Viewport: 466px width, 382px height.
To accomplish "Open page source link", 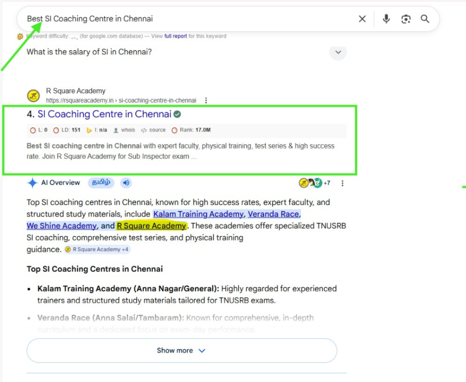I will pyautogui.click(x=153, y=130).
